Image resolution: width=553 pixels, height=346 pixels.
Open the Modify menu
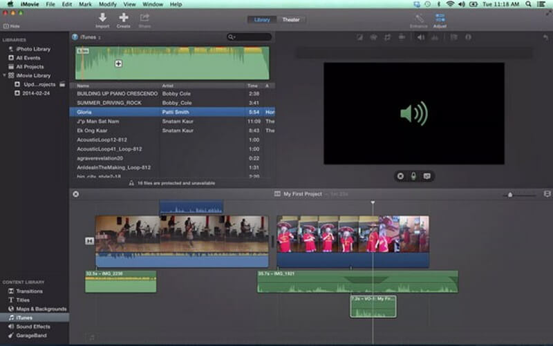point(108,4)
